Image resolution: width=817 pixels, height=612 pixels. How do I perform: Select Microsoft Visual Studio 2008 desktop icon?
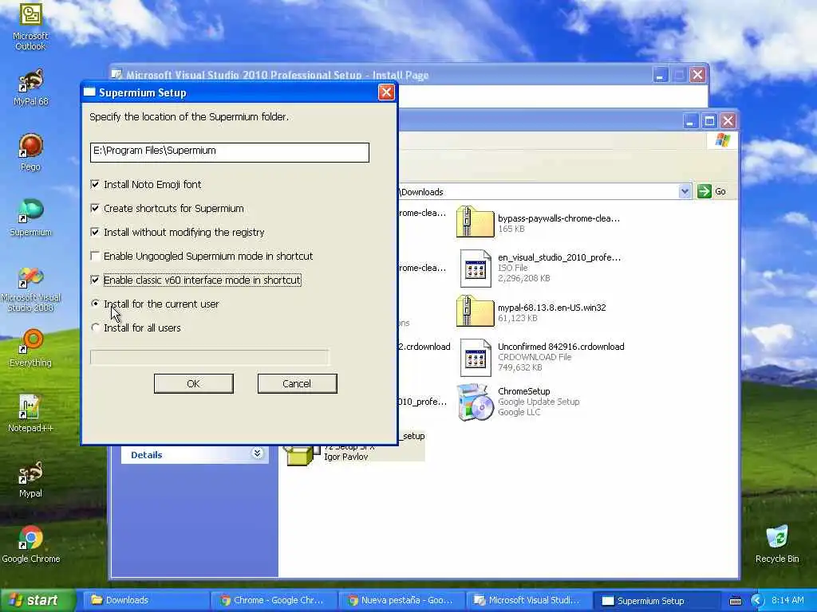click(31, 288)
